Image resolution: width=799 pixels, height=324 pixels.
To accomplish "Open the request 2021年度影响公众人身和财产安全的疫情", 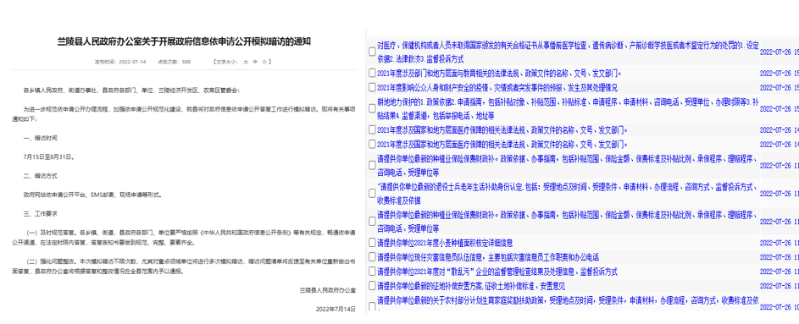I will 498,87.
